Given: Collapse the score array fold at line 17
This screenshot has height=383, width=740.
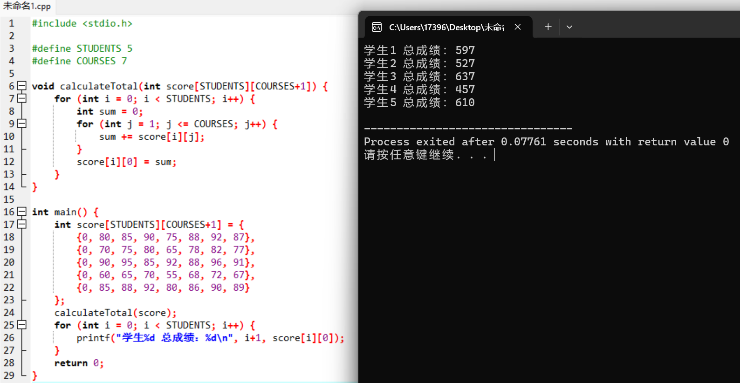Looking at the screenshot, I should [22, 224].
